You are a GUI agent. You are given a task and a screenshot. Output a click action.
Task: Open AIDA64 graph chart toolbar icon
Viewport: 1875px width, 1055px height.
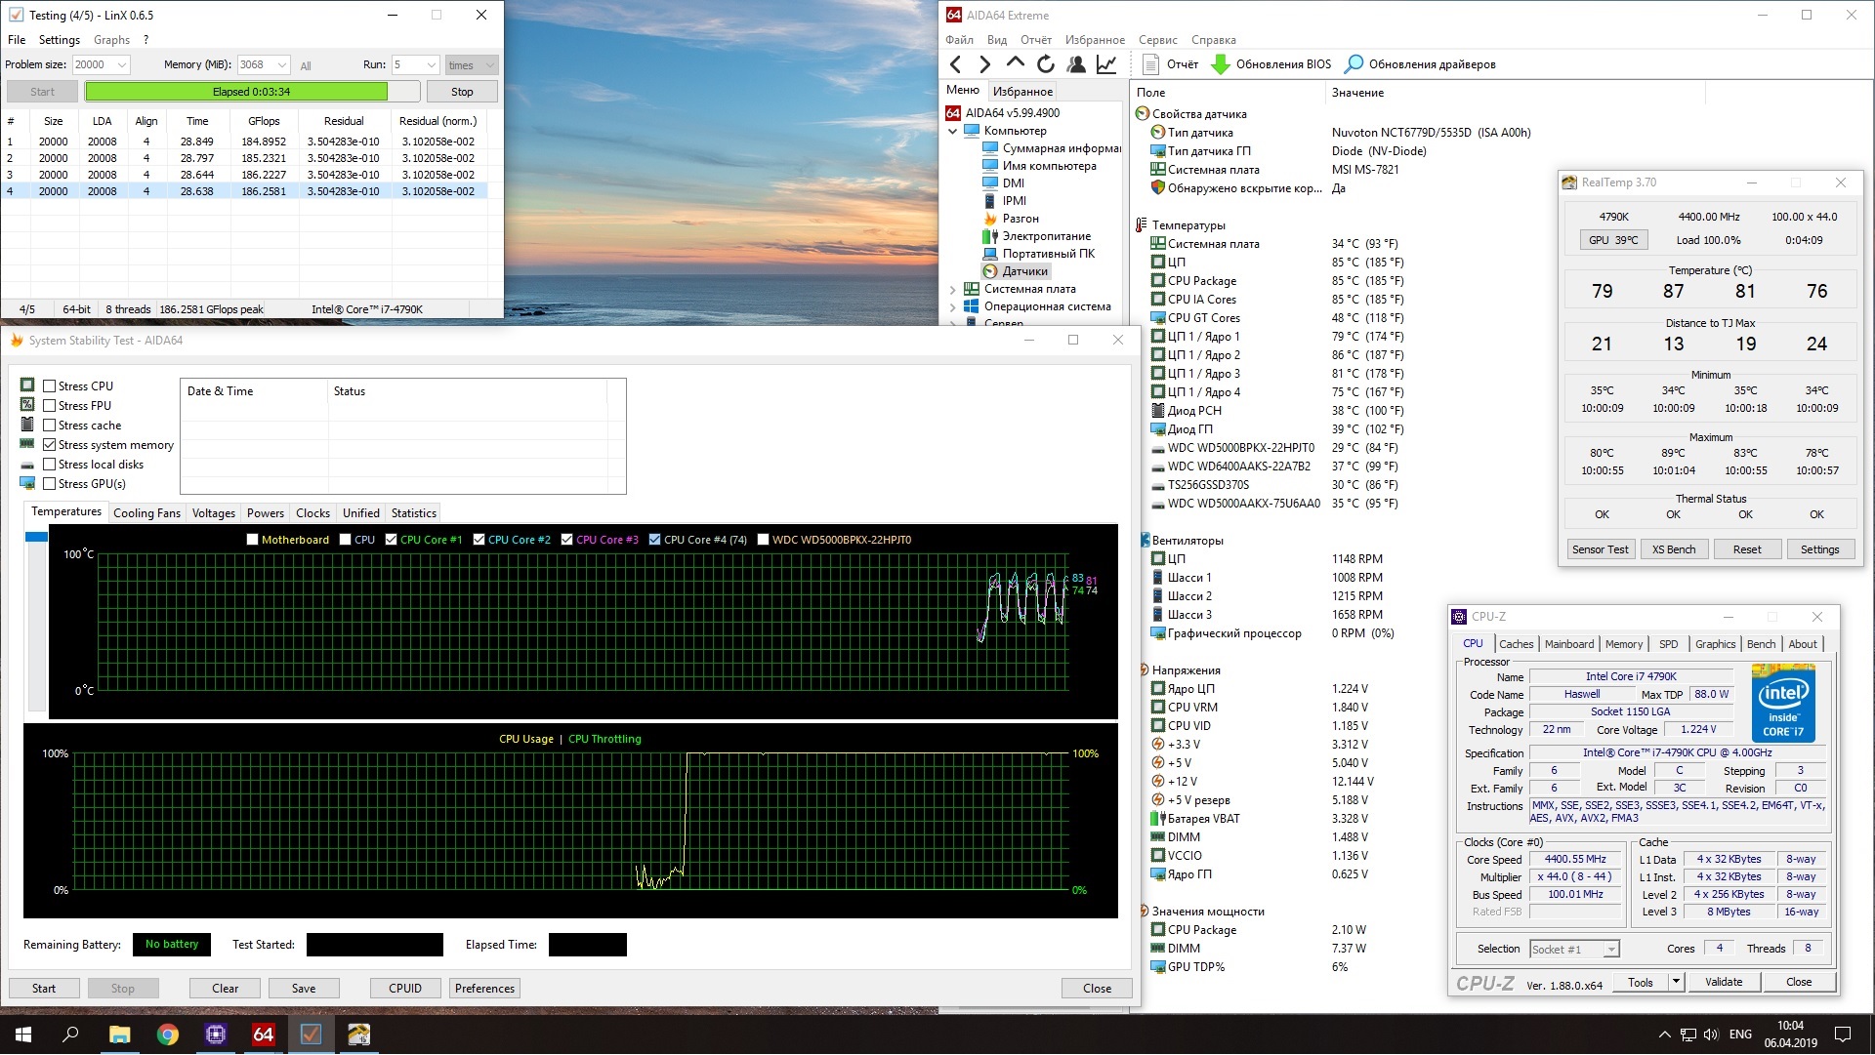1106,64
